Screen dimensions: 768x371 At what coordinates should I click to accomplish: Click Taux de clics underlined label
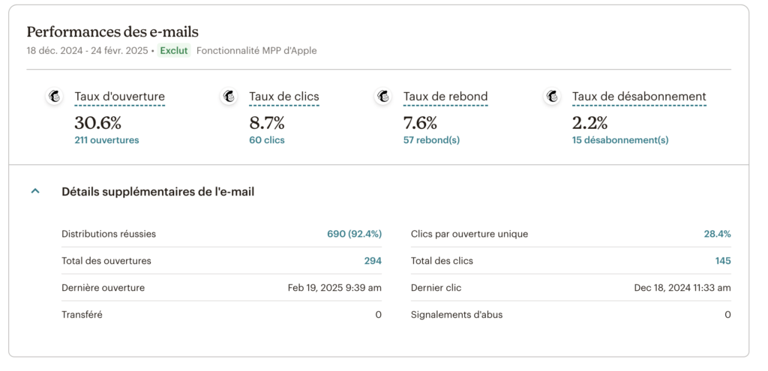tap(284, 97)
